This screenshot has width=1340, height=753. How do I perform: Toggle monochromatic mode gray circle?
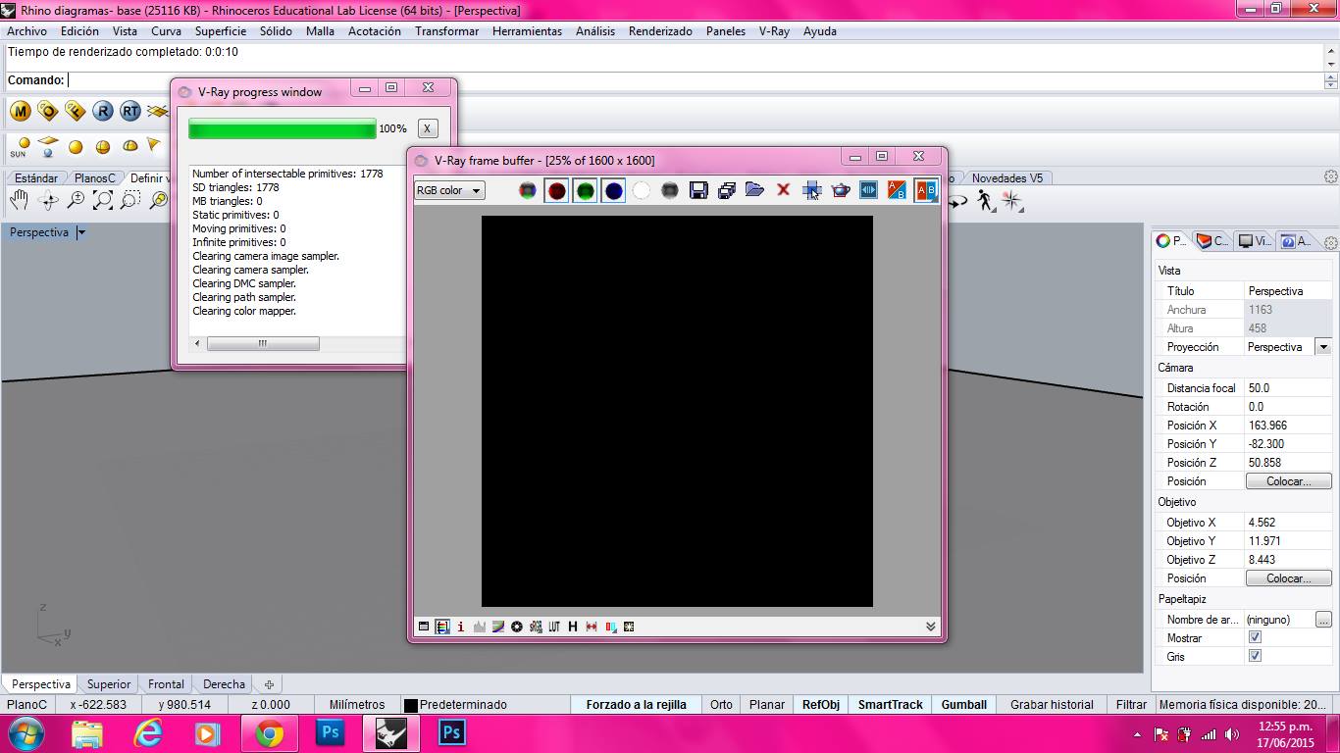pos(670,190)
